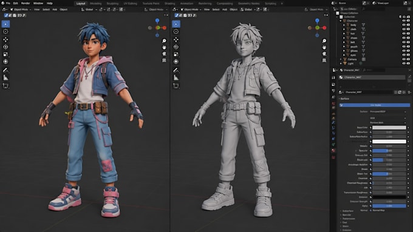Toggle camera view icon in right viewport

coord(324,54)
